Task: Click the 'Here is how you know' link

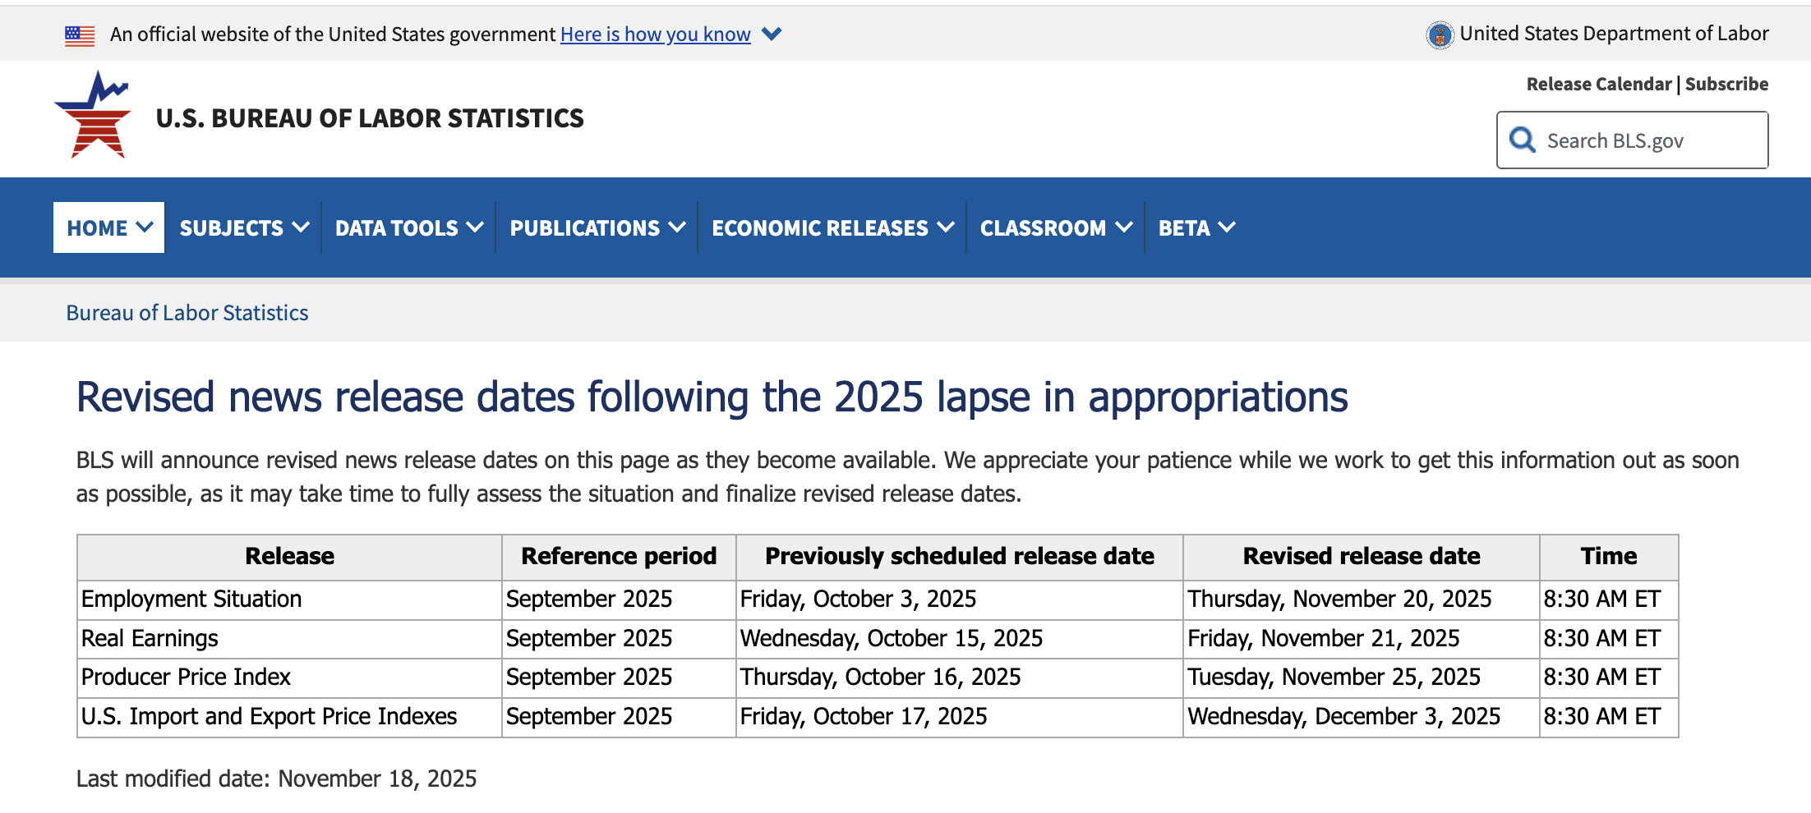Action: 655,34
